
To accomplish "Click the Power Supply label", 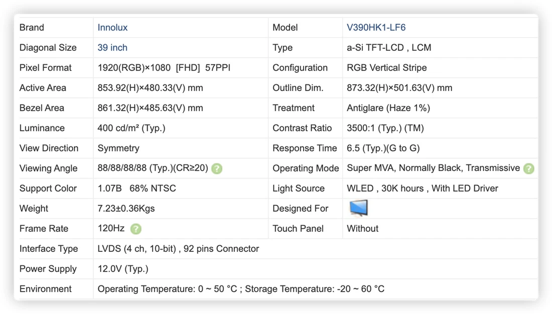I will pos(48,268).
